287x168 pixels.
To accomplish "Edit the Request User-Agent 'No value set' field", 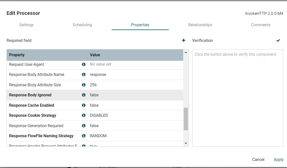I will [101, 64].
